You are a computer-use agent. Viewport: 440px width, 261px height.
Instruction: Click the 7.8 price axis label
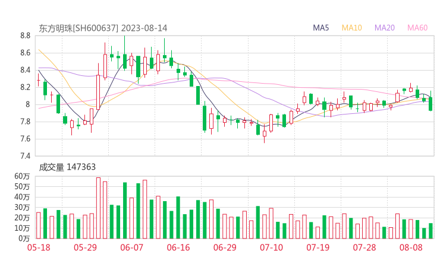[25, 122]
